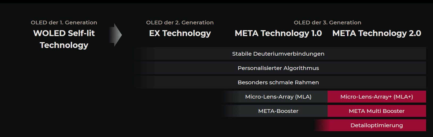Viewport: 433px width, 137px height.
Task: Click the grey arrow between generations
Action: (116, 35)
